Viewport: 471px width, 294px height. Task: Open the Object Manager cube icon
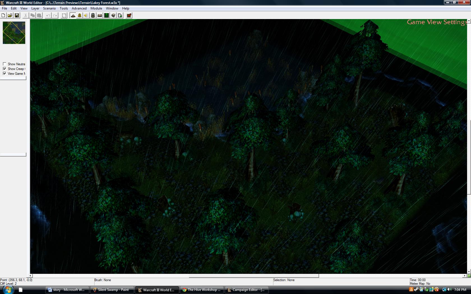point(113,15)
